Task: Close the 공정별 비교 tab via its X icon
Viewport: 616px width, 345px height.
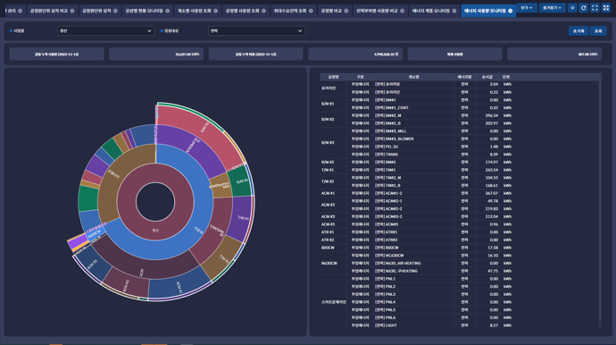Action: [346, 11]
